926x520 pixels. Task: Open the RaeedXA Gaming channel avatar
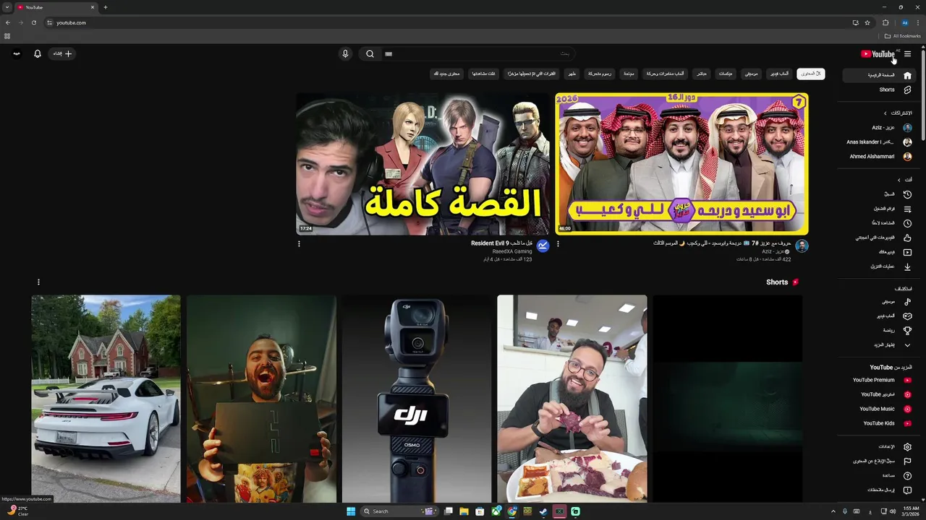(543, 246)
